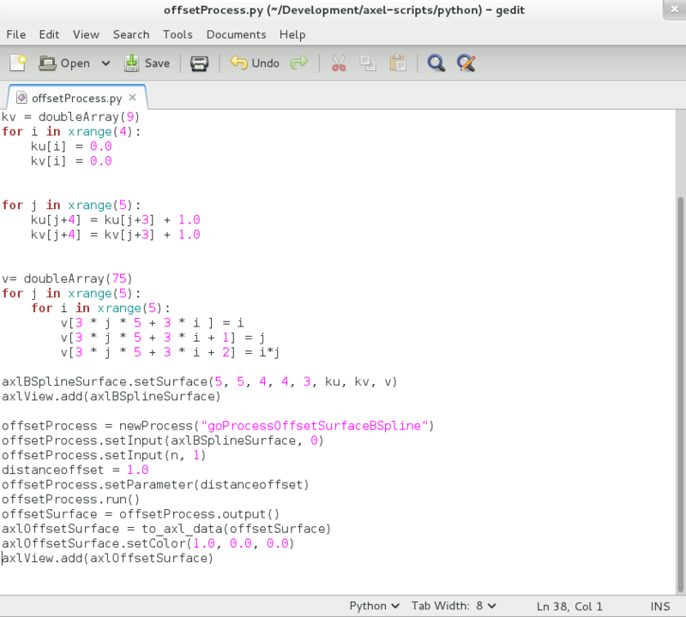686x617 pixels.
Task: Open the Python language dropdown
Action: point(374,606)
